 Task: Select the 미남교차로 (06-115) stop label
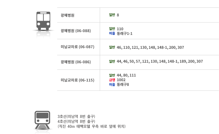pos(77,80)
